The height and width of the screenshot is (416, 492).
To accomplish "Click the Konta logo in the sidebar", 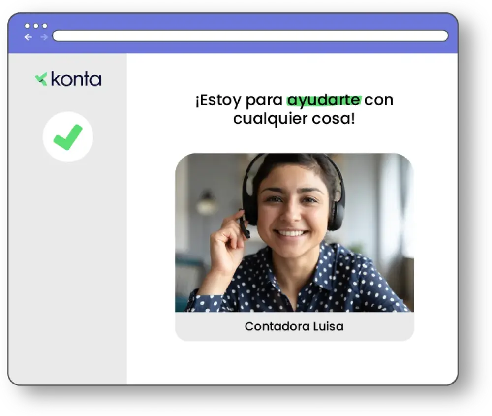I will pos(66,79).
